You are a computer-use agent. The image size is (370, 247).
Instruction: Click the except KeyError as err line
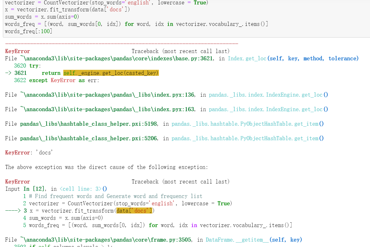pyautogui.click(x=56, y=80)
